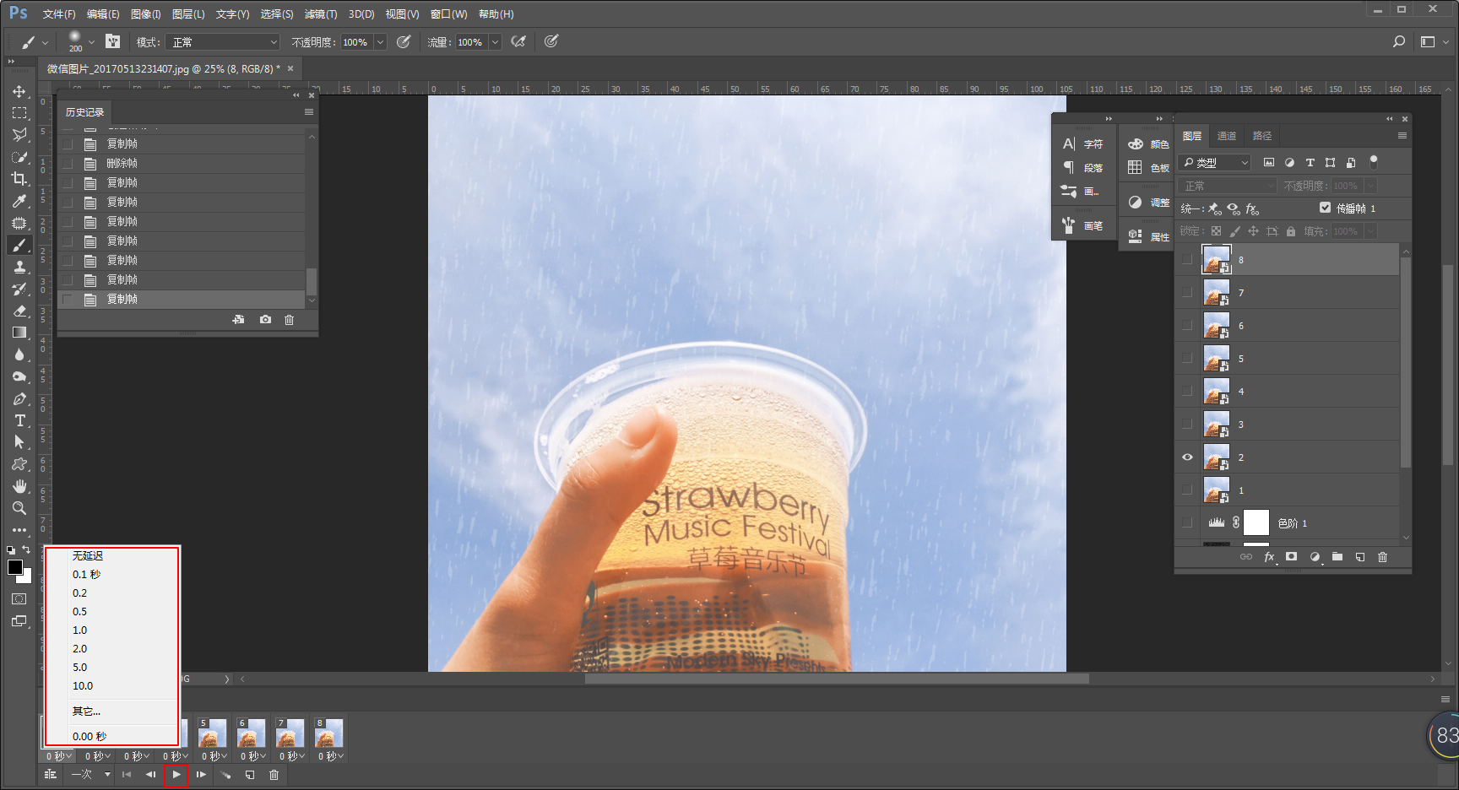Delete current state in History panel
1459x790 pixels.
tap(290, 320)
